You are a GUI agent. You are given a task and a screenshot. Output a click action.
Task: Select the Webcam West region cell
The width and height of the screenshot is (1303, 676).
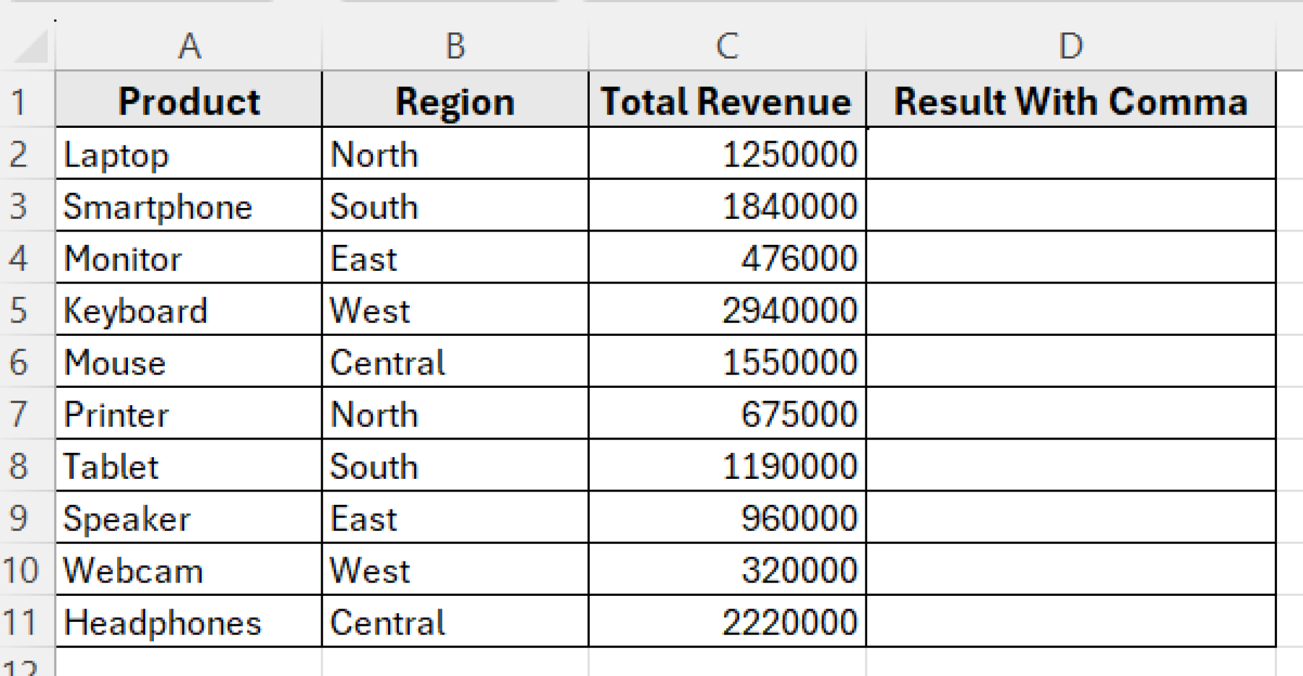455,569
